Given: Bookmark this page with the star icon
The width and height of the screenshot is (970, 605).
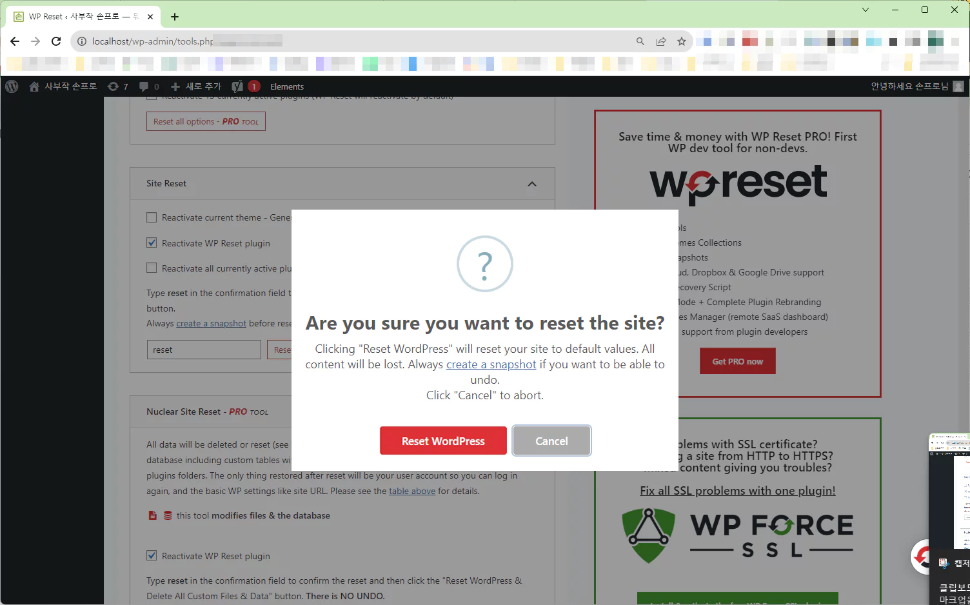Looking at the screenshot, I should pos(682,41).
